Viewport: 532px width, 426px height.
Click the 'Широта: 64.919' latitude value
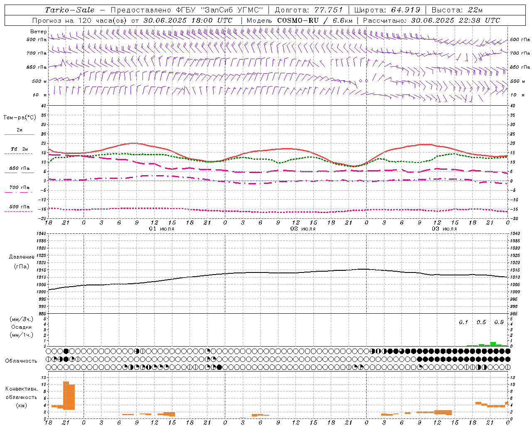(387, 10)
